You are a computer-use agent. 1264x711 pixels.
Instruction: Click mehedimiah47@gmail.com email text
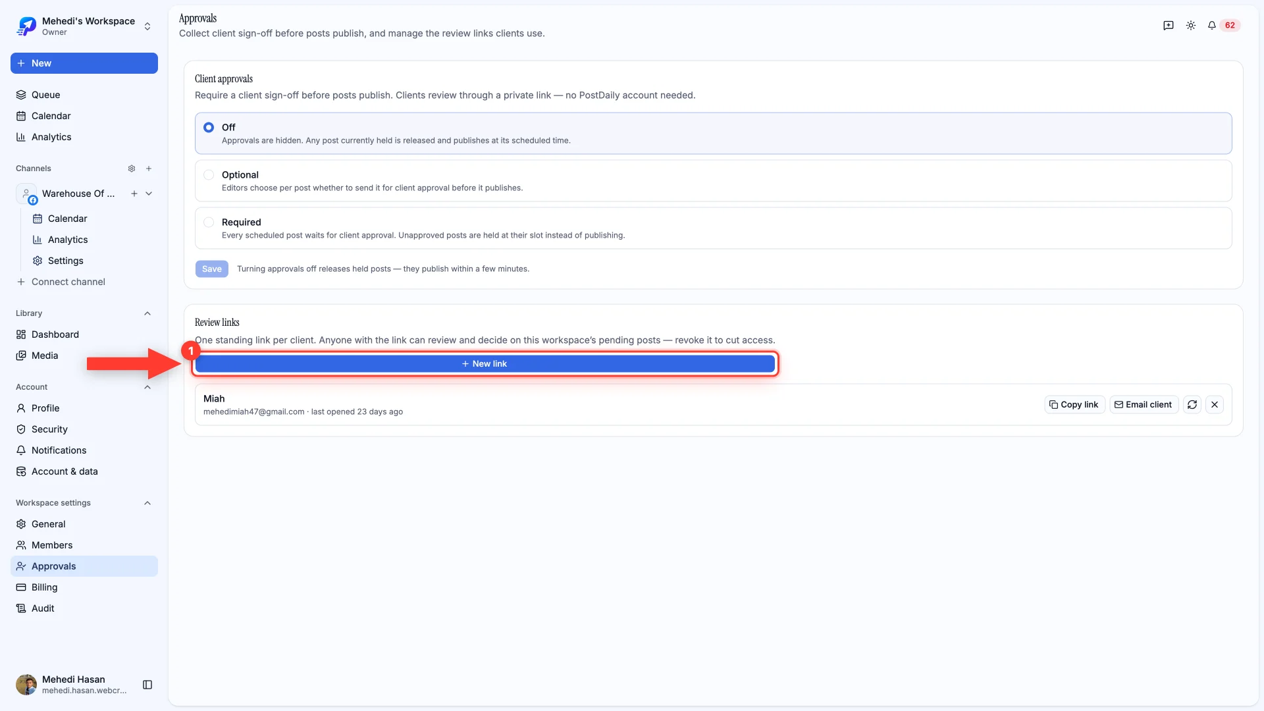[254, 411]
